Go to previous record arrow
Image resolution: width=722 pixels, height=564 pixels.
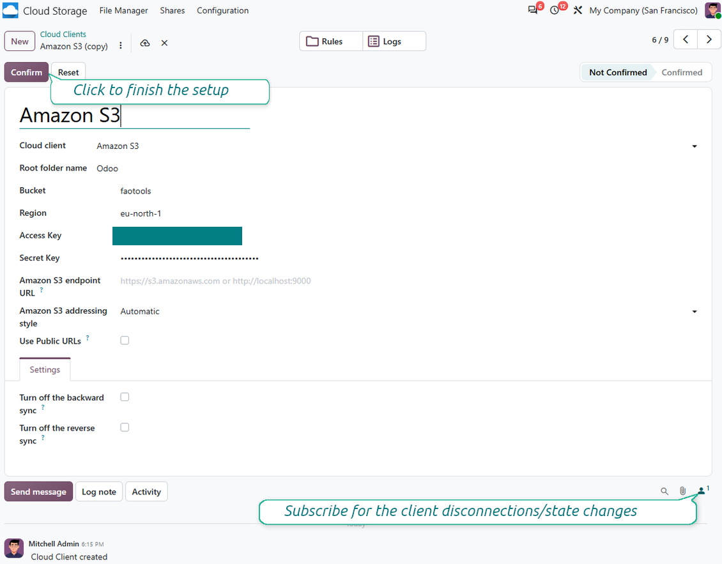(x=686, y=40)
